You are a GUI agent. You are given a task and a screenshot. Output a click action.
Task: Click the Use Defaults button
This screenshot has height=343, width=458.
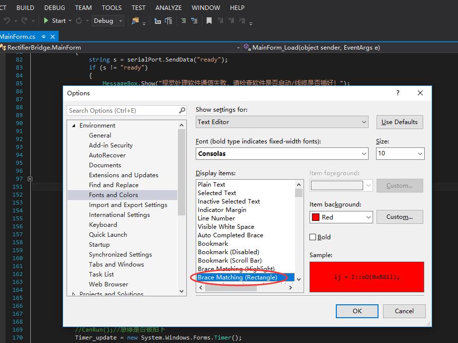(399, 122)
